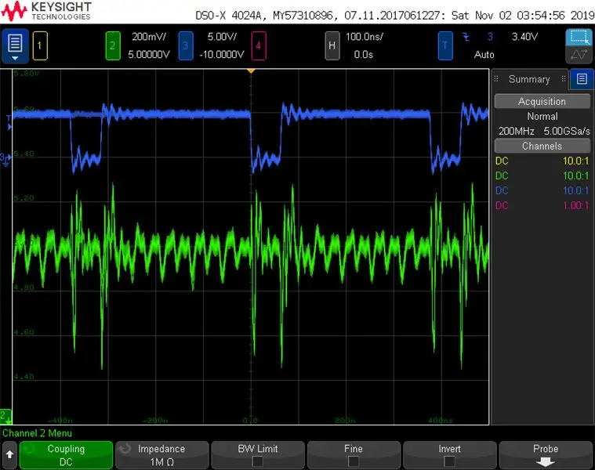Image resolution: width=595 pixels, height=470 pixels.
Task: Click trigger mode Auto label
Action: click(484, 55)
